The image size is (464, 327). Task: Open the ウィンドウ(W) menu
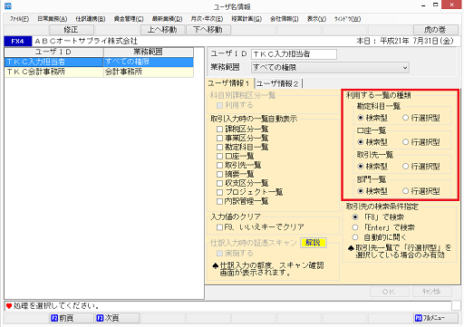pos(347,19)
